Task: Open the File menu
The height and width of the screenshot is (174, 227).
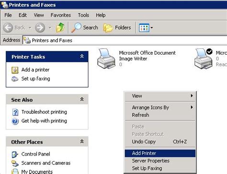Action: 8,15
